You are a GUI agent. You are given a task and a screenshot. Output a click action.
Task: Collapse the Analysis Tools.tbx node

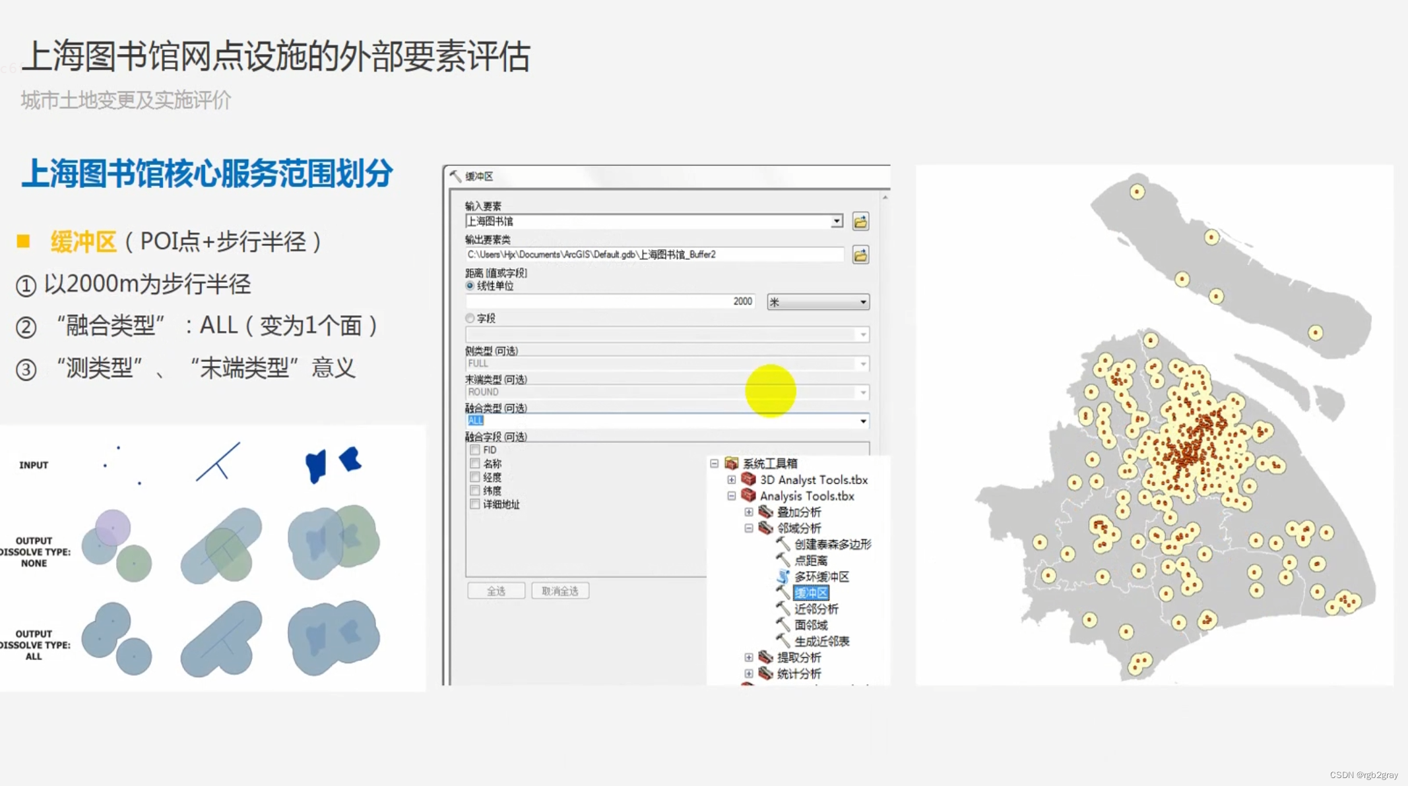[731, 496]
